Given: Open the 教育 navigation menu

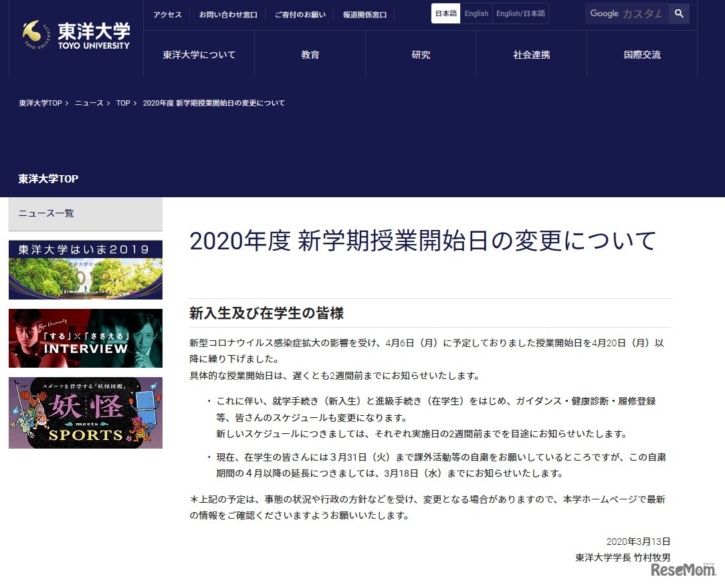Looking at the screenshot, I should click(x=310, y=55).
